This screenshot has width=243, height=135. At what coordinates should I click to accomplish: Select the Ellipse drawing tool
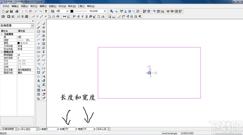[x=38, y=48]
